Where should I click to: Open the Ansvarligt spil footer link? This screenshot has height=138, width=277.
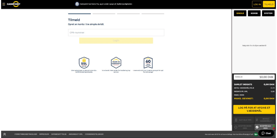76,134
